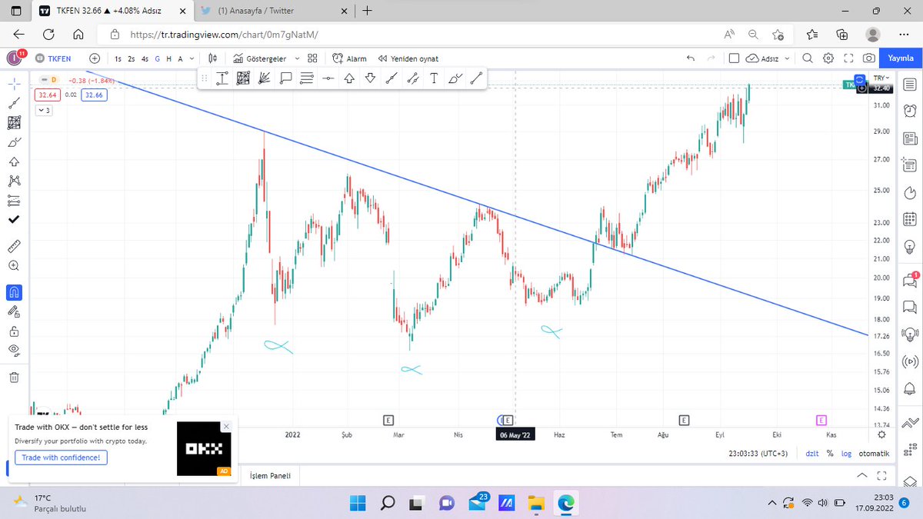This screenshot has width=923, height=519.
Task: Open the chart layout grid selector
Action: tap(312, 58)
